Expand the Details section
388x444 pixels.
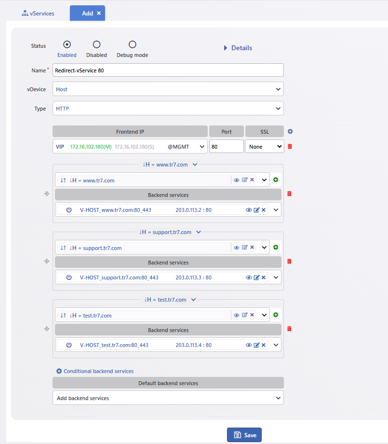pyautogui.click(x=238, y=48)
